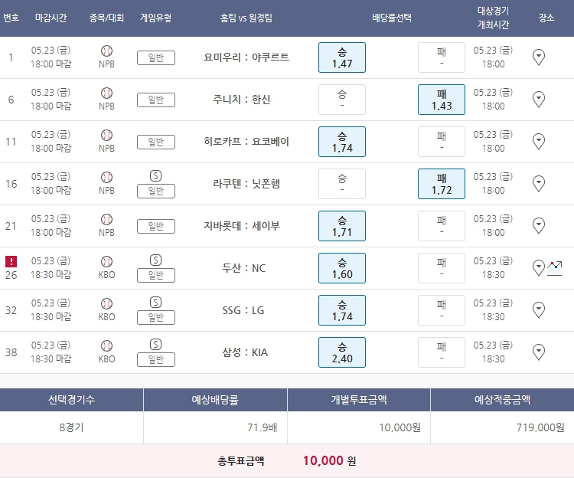Screen dimensions: 574x478
Task: Click the 배당률선택 column header
Action: click(x=392, y=17)
